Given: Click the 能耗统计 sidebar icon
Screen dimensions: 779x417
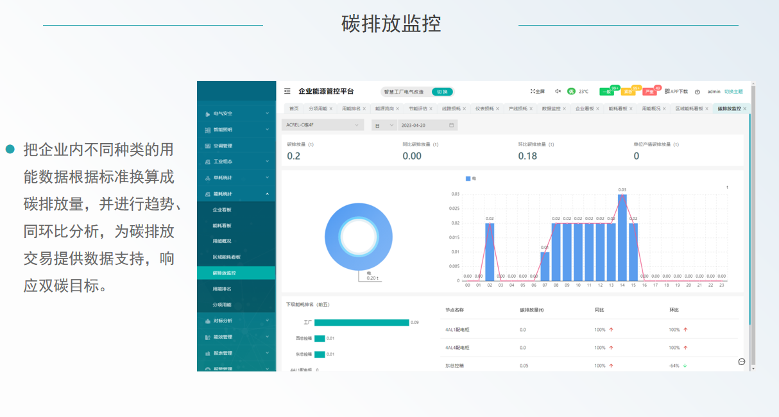Looking at the screenshot, I should tap(207, 194).
